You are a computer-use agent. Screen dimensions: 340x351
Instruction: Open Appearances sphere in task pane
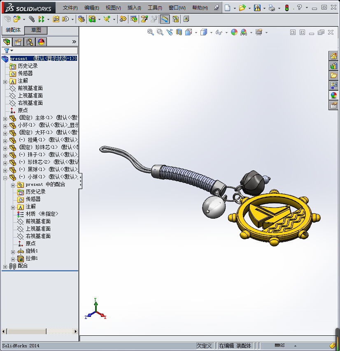[x=334, y=95]
